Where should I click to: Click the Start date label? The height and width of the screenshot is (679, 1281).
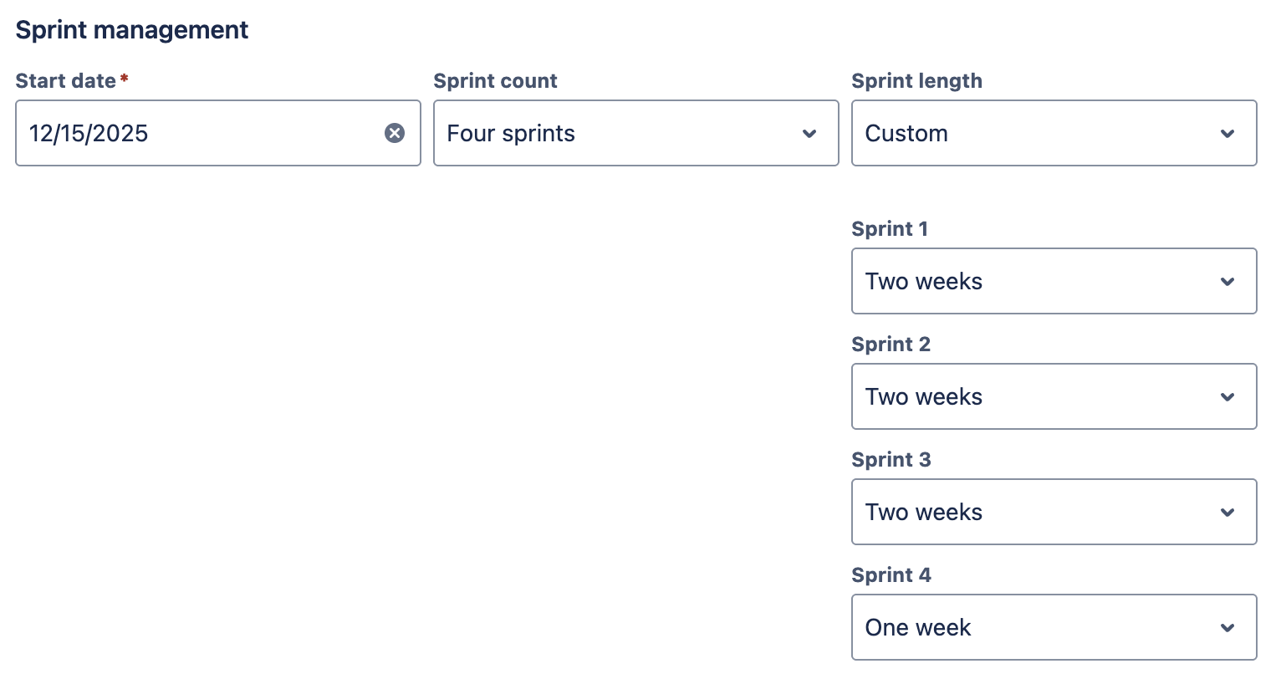pos(65,81)
